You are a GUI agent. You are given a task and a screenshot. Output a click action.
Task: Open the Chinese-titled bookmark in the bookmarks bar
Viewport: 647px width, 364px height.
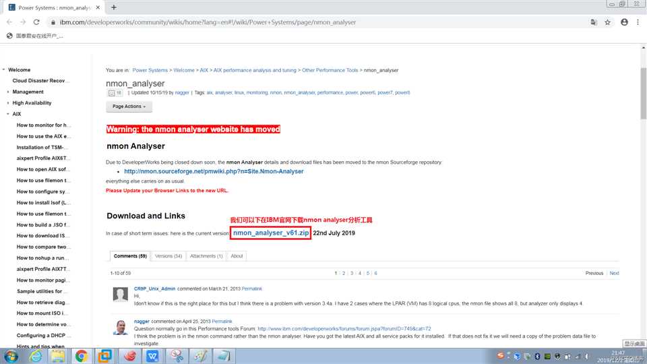tap(35, 36)
